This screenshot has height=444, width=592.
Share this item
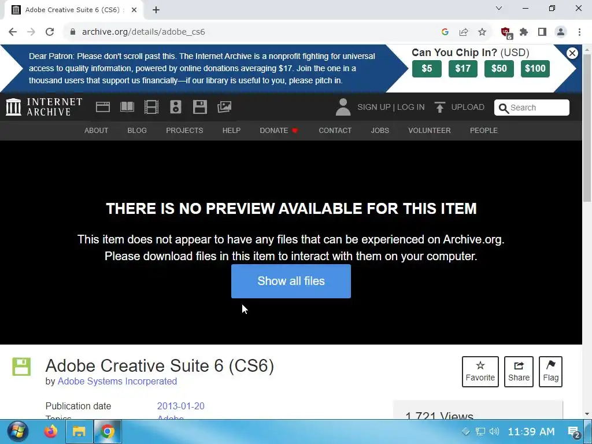click(x=519, y=372)
